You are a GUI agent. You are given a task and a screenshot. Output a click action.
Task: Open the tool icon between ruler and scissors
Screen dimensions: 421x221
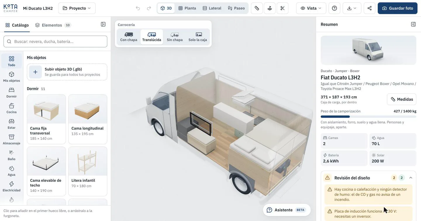(x=270, y=8)
